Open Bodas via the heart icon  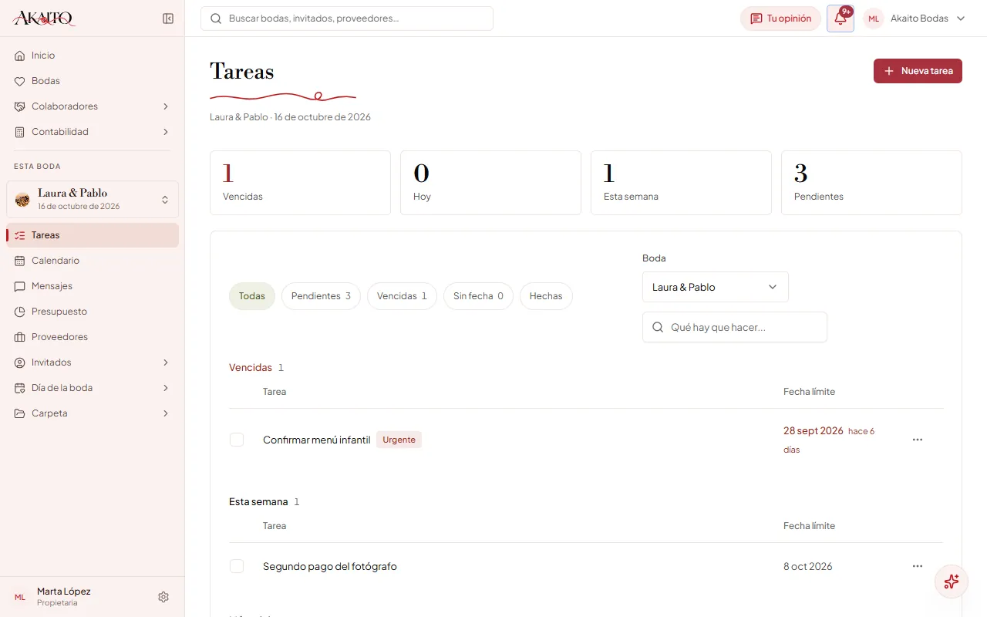click(20, 81)
